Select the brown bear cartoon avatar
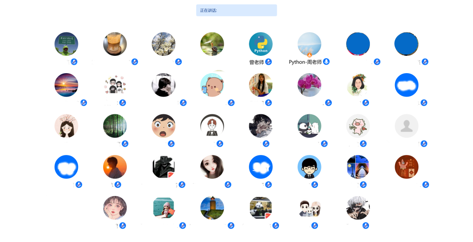The width and height of the screenshot is (473, 242). (x=212, y=85)
